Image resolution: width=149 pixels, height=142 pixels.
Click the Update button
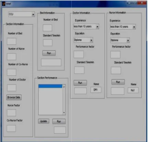pos(44,121)
